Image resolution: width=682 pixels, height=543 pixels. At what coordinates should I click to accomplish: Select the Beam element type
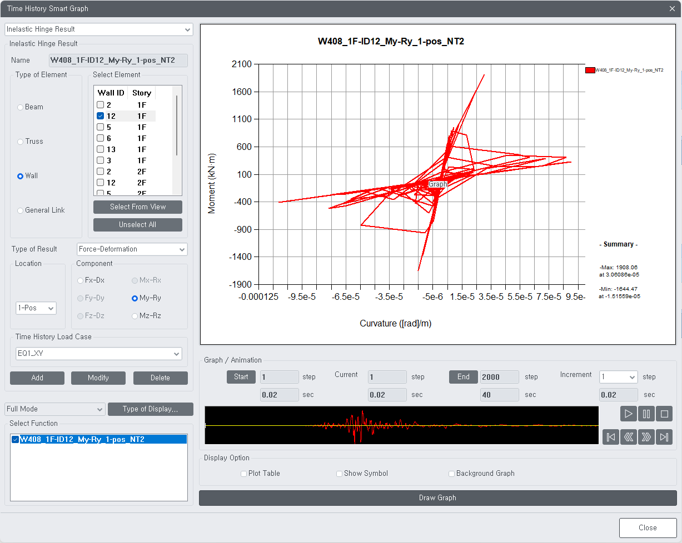click(21, 107)
